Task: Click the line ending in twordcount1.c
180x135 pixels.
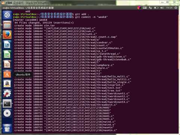Action: pyautogui.click(x=72, y=93)
